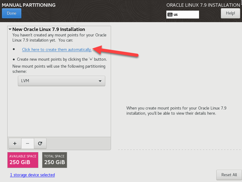Viewport: 242px width, 182px height.
Task: Select the 'us' keyboard layout indicator text
Action: tap(176, 15)
